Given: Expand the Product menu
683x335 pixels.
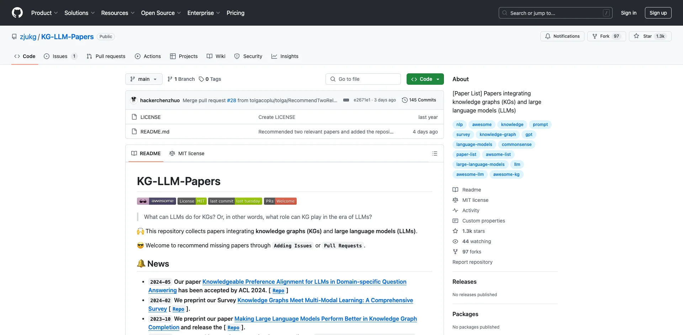Looking at the screenshot, I should 44,13.
